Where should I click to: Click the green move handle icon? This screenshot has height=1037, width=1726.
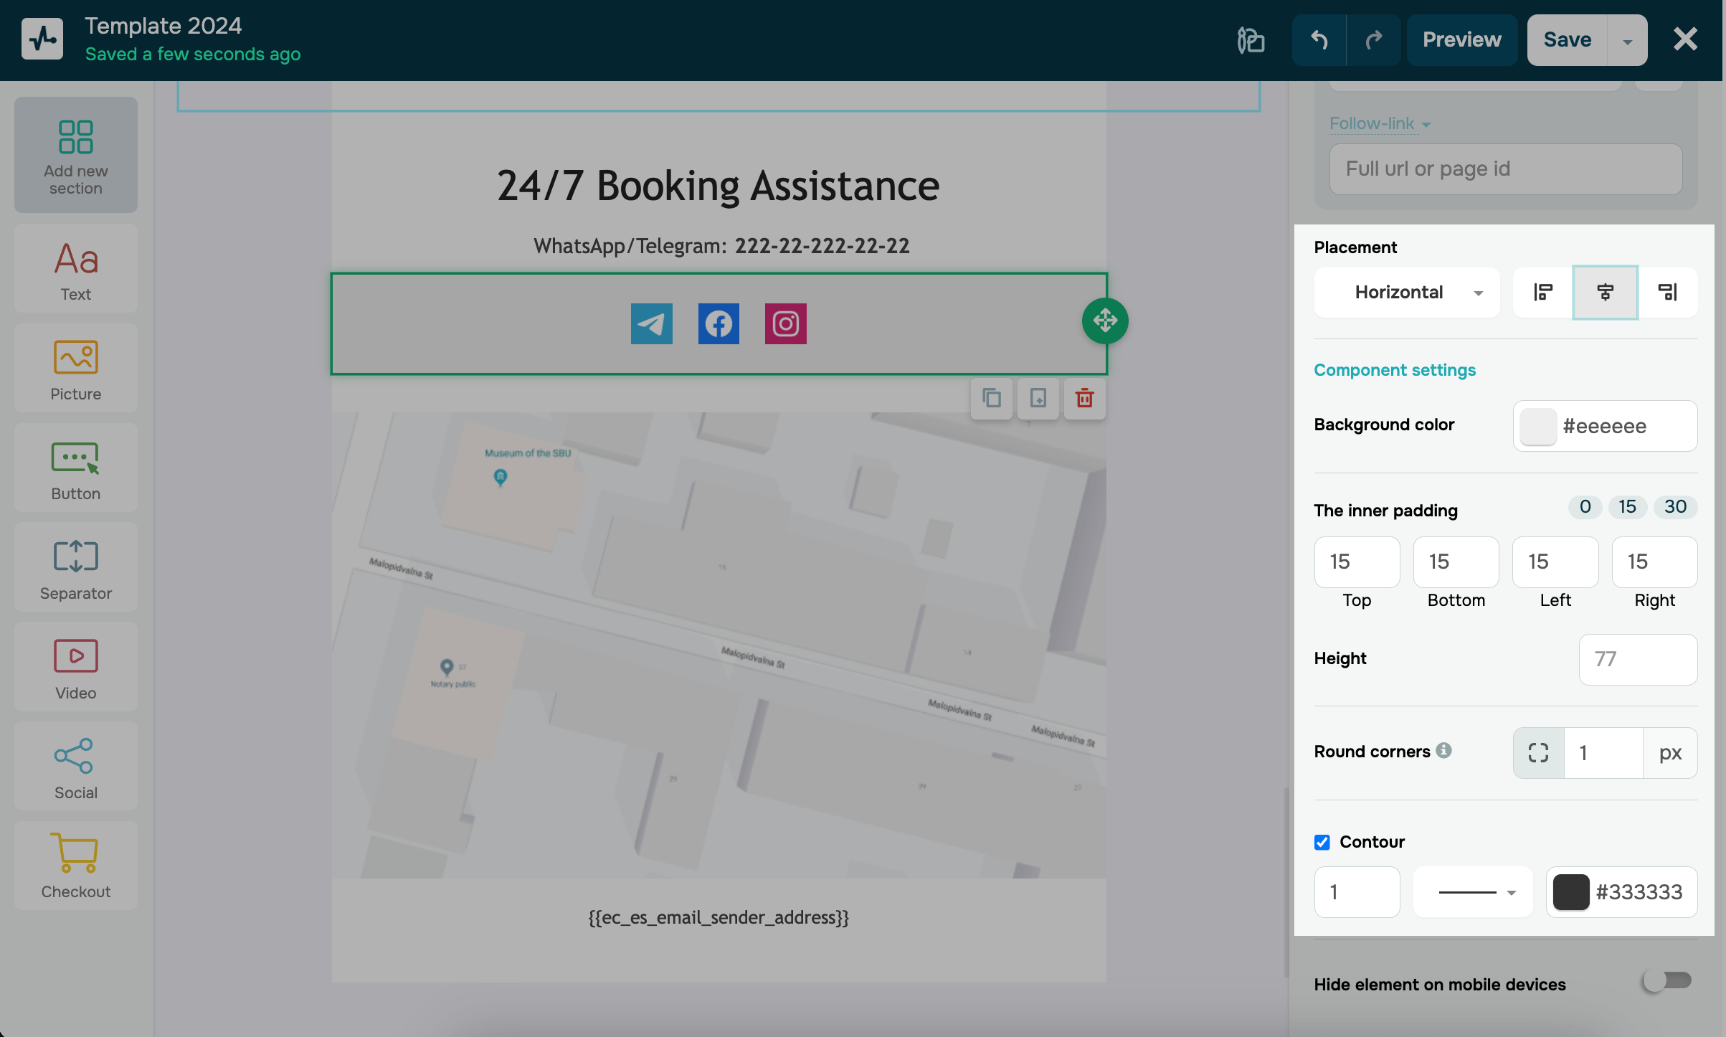coord(1104,321)
